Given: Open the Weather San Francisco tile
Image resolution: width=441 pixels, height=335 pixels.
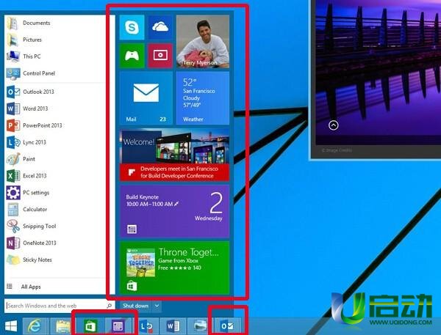Looking at the screenshot, I should [x=203, y=98].
